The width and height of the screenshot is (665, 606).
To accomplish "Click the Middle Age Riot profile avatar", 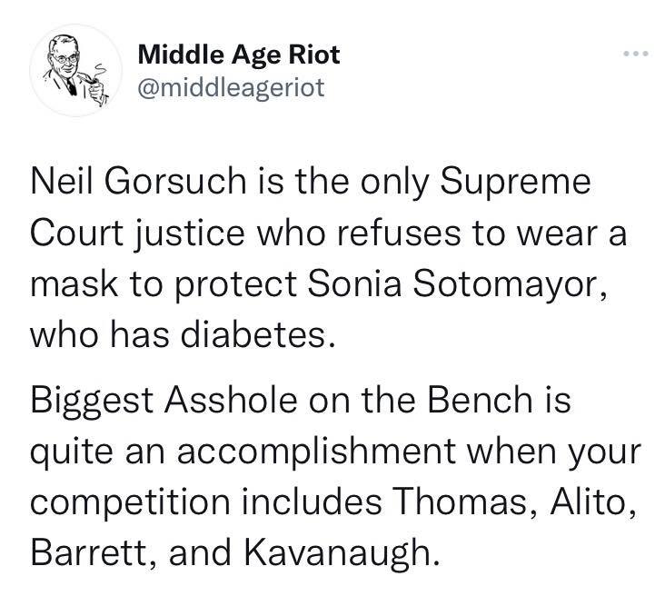I will (76, 70).
